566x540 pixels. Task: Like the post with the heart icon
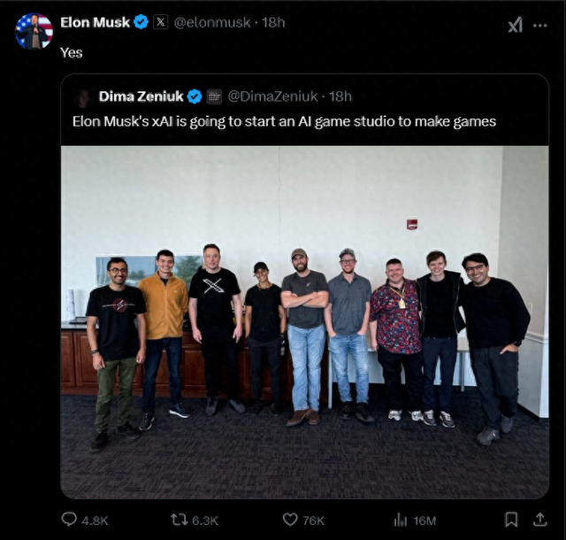tap(289, 520)
